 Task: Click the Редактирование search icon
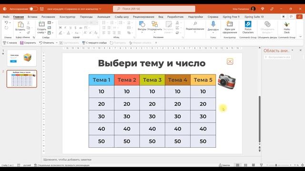coord(195,23)
